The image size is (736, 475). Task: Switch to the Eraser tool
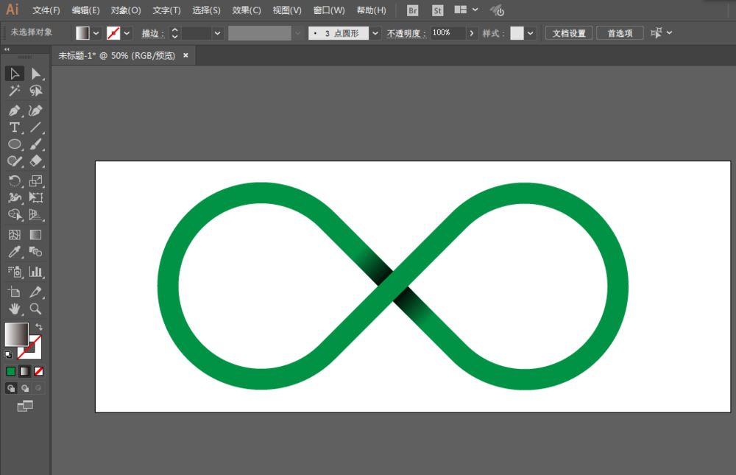click(35, 162)
